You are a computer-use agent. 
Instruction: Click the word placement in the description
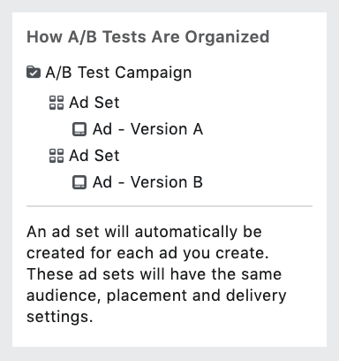147,296
